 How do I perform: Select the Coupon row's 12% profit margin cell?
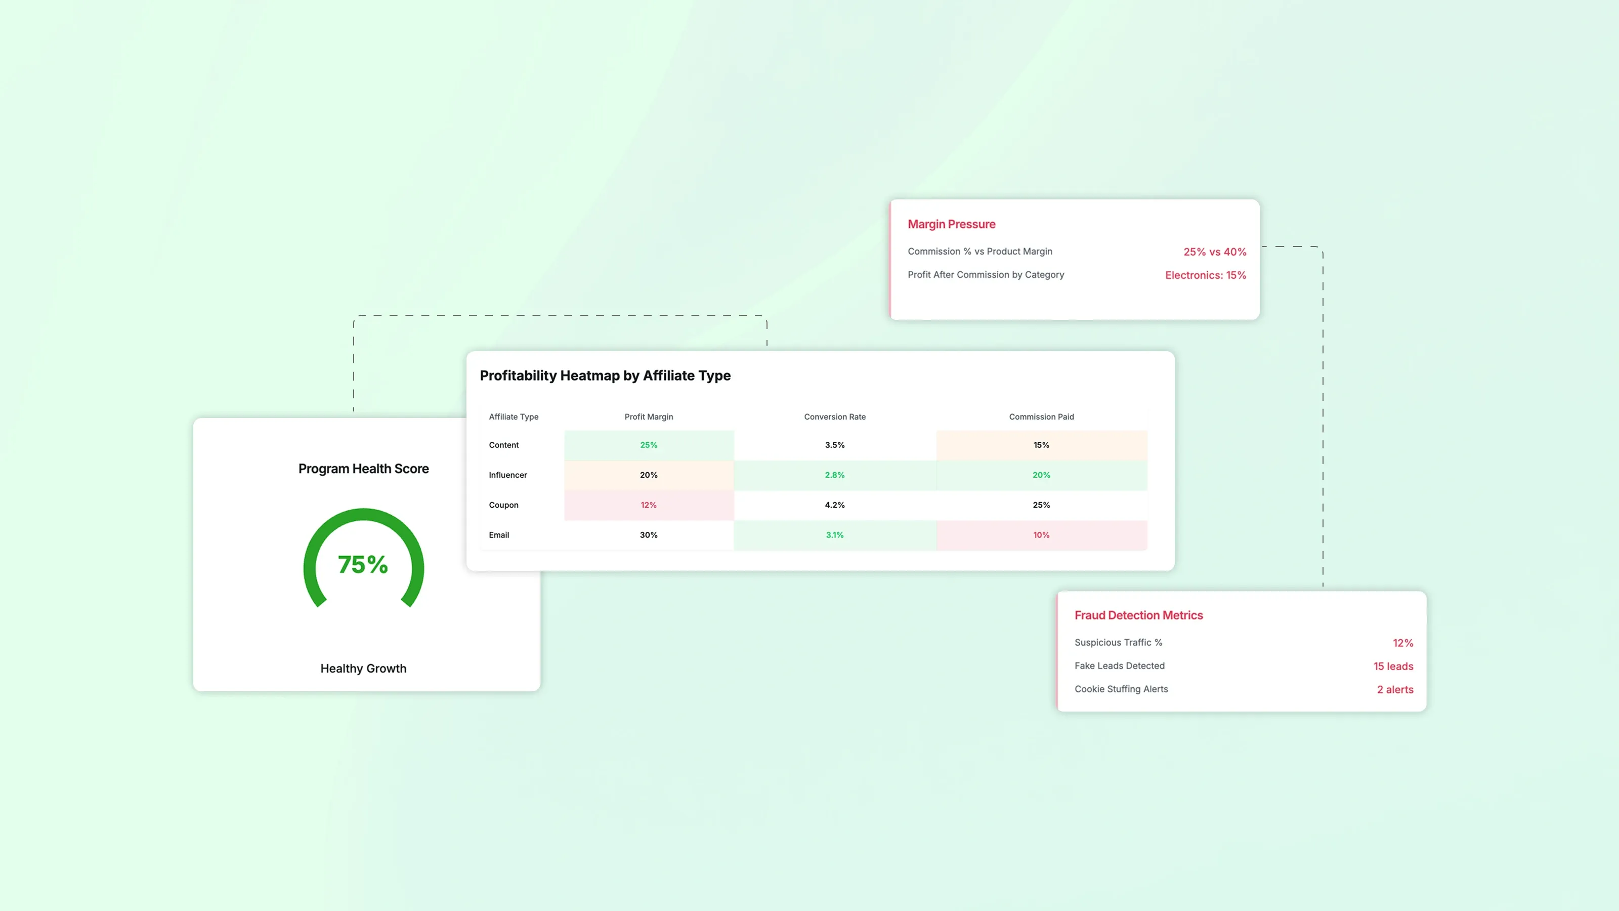(649, 505)
